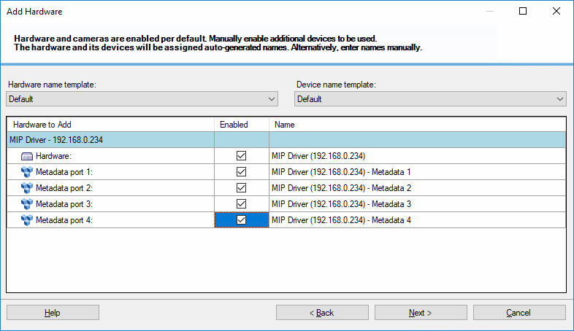Select the MIP Driver - 192.168.0.234 row
Viewport: 574px width, 331px height.
(286, 140)
